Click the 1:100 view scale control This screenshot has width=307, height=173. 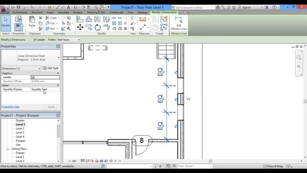pyautogui.click(x=72, y=161)
